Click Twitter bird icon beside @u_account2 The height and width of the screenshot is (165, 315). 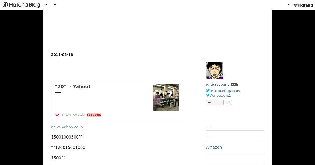coord(208,95)
